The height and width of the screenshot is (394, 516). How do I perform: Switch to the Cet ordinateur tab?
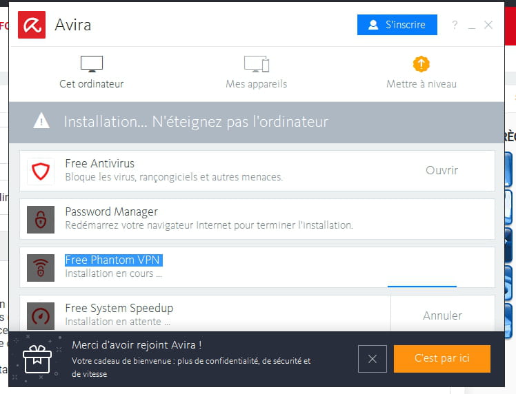[x=92, y=72]
